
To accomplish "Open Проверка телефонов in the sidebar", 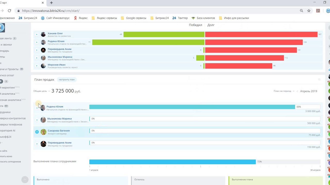I will (11, 125).
